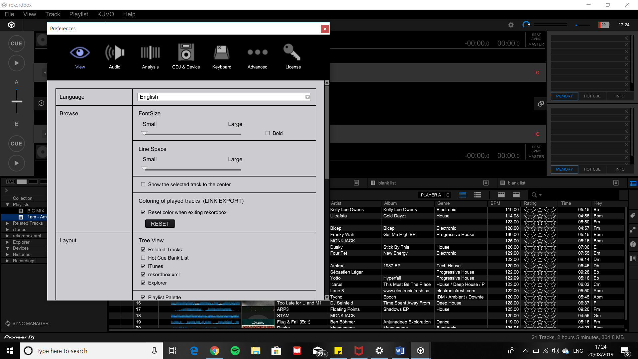The image size is (638, 359).
Task: Switch to detailed list view icon
Action: pos(463,195)
